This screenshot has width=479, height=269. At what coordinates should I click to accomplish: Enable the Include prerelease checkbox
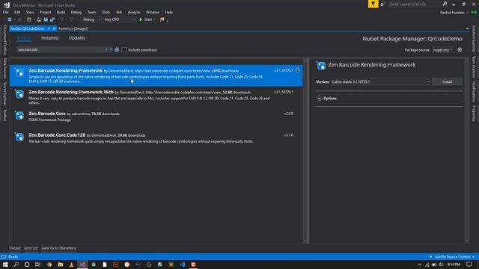(124, 50)
